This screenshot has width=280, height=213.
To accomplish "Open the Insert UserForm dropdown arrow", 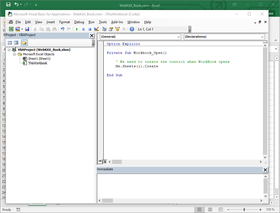I will point(22,29).
